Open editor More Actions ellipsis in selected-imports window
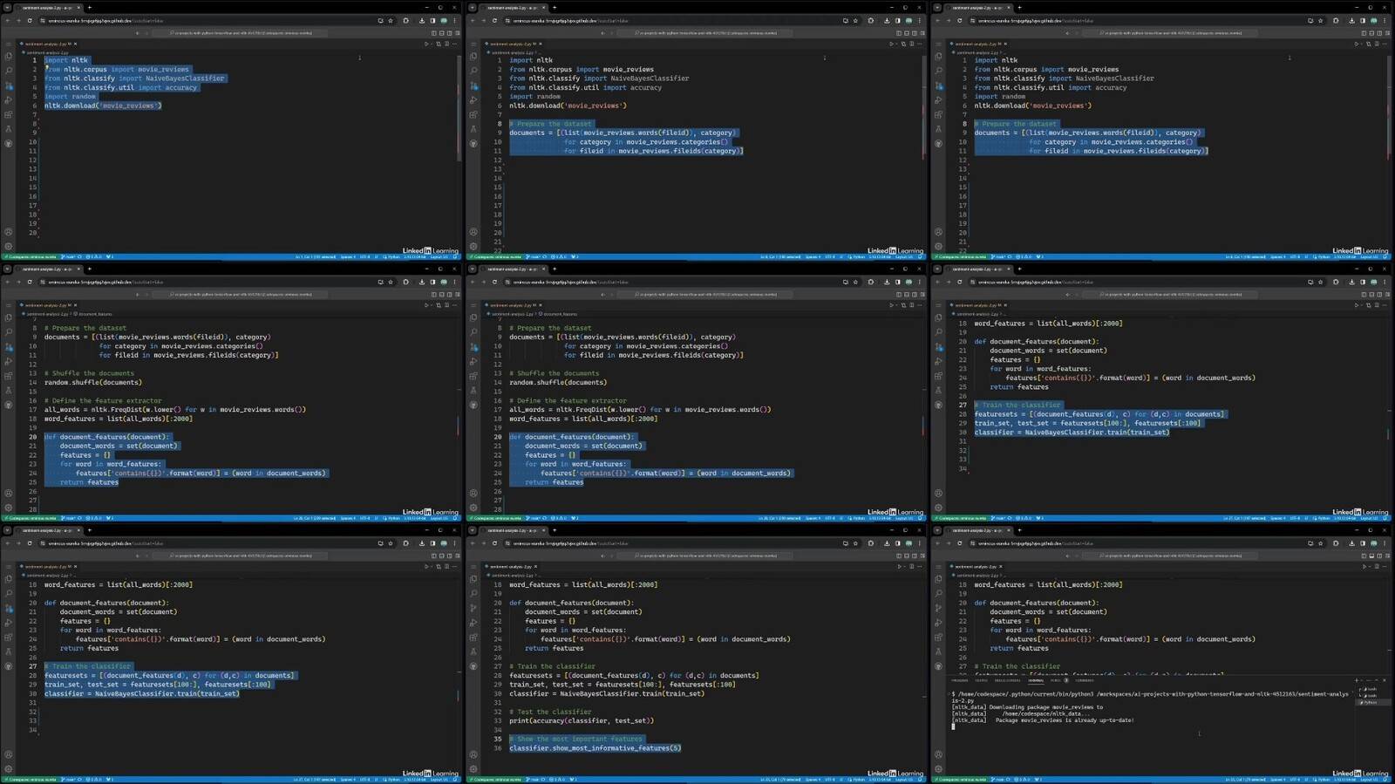The image size is (1395, 784). click(x=455, y=44)
